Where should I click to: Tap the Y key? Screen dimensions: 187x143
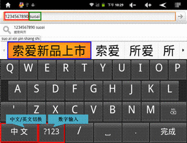coord(103,70)
